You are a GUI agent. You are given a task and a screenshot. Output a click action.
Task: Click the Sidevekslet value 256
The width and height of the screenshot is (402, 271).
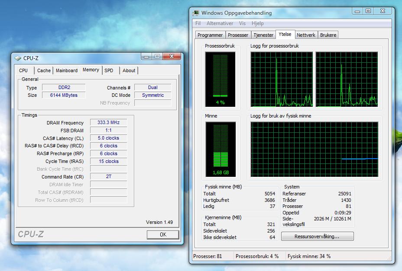271,231
